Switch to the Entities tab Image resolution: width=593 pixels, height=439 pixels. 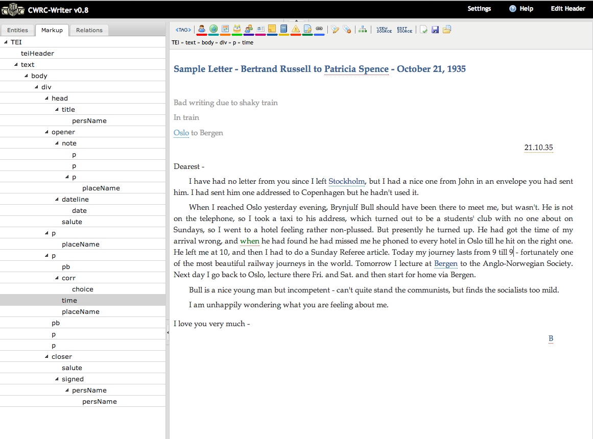point(17,30)
